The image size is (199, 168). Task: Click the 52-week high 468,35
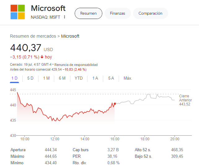click(x=177, y=150)
